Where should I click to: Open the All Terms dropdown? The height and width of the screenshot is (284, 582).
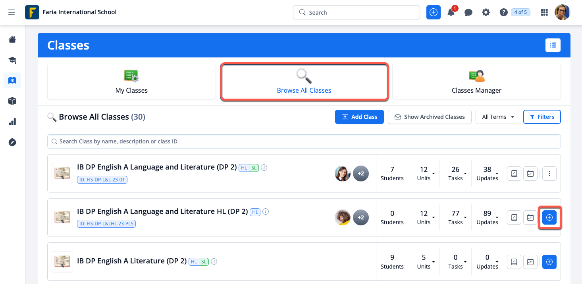tap(497, 117)
